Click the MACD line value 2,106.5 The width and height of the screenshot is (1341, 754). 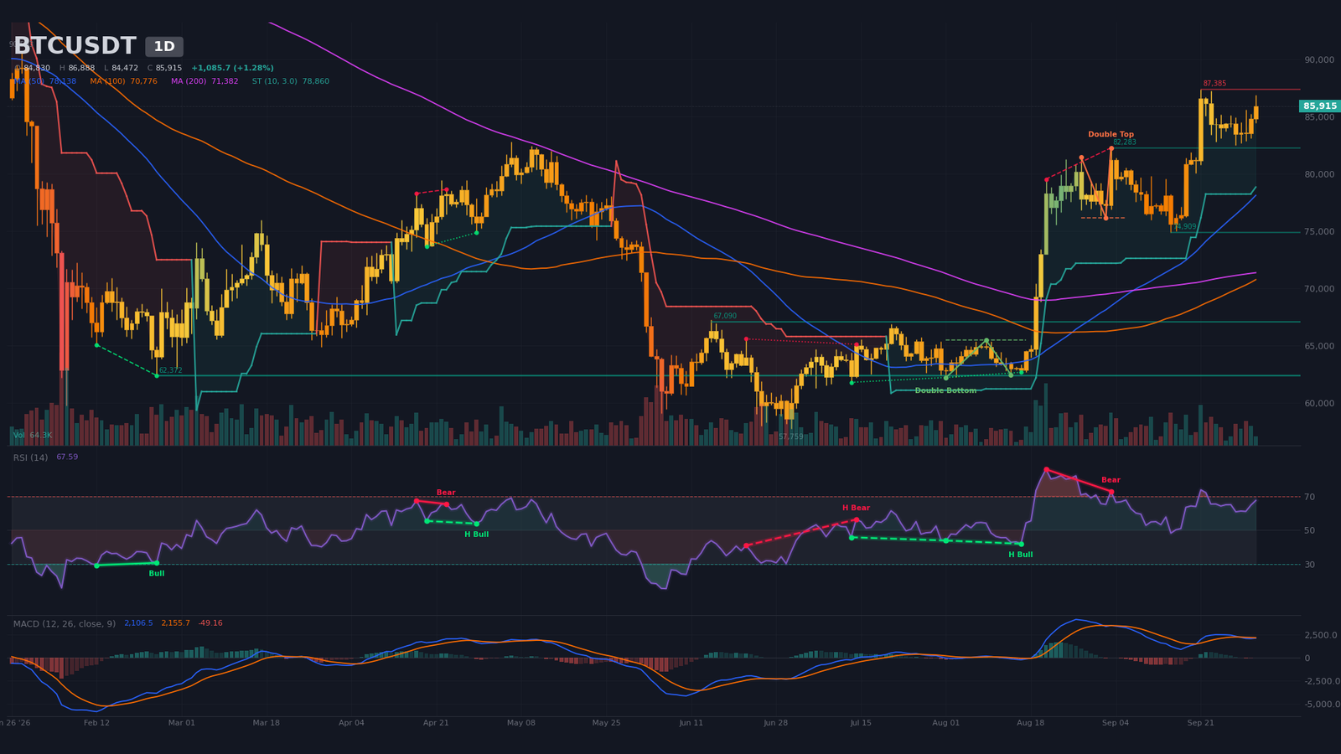[x=138, y=623]
